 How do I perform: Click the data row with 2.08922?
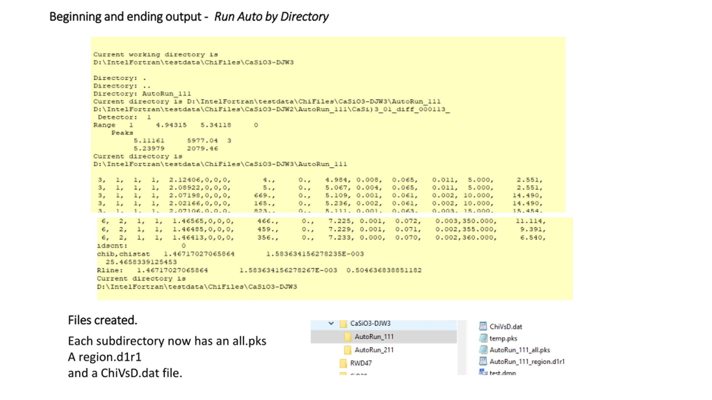pyautogui.click(x=320, y=188)
